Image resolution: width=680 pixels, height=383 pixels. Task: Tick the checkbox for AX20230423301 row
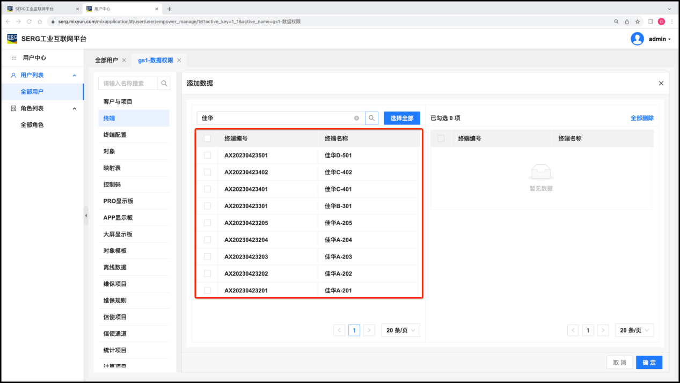pos(208,206)
